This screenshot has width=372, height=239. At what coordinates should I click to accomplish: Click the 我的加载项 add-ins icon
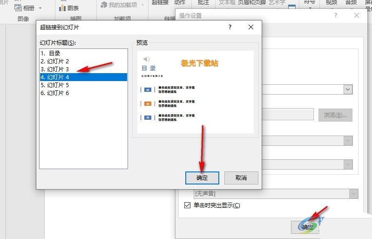pos(104,5)
